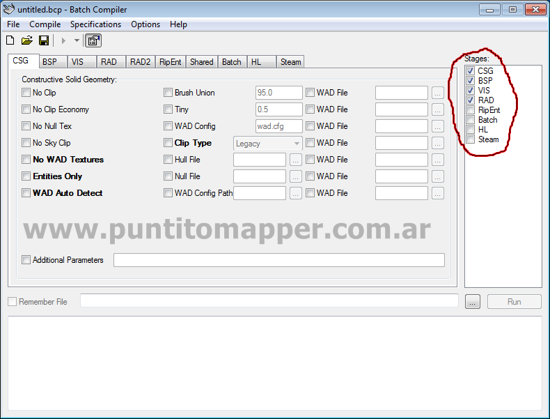Enable the No Clip Economy checkbox
The width and height of the screenshot is (550, 419).
(x=26, y=109)
